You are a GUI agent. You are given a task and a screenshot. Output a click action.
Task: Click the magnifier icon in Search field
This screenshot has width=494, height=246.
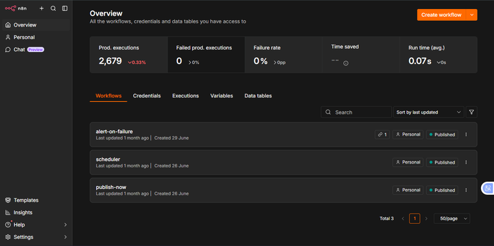[x=328, y=112]
